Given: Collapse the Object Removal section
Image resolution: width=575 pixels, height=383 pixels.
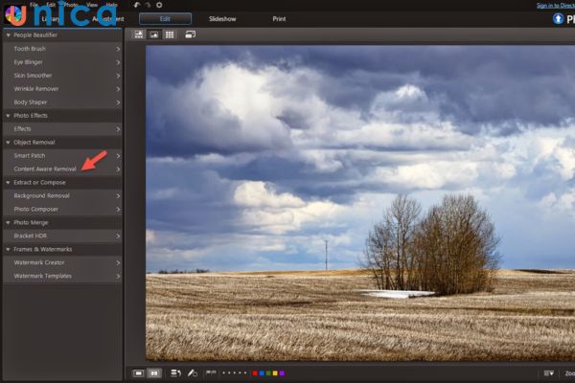Looking at the screenshot, I should point(9,142).
